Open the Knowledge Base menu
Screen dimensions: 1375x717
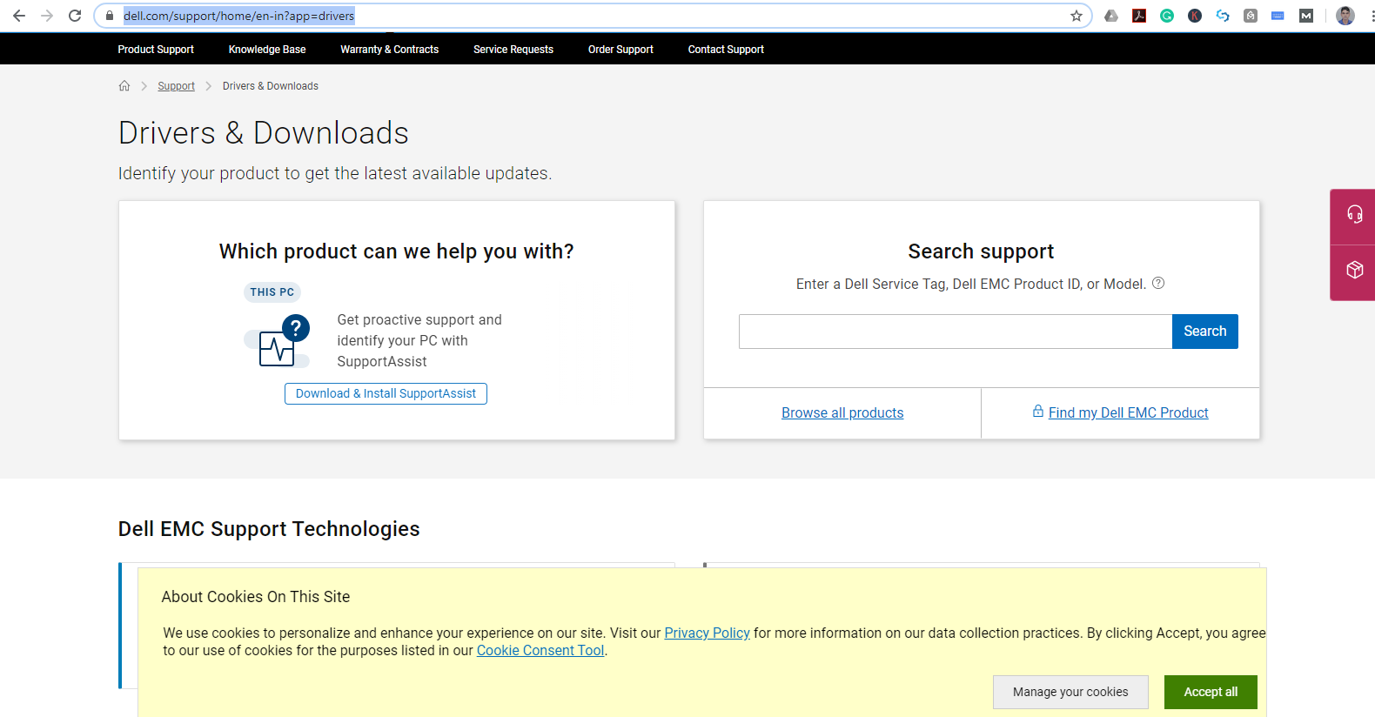pyautogui.click(x=267, y=50)
